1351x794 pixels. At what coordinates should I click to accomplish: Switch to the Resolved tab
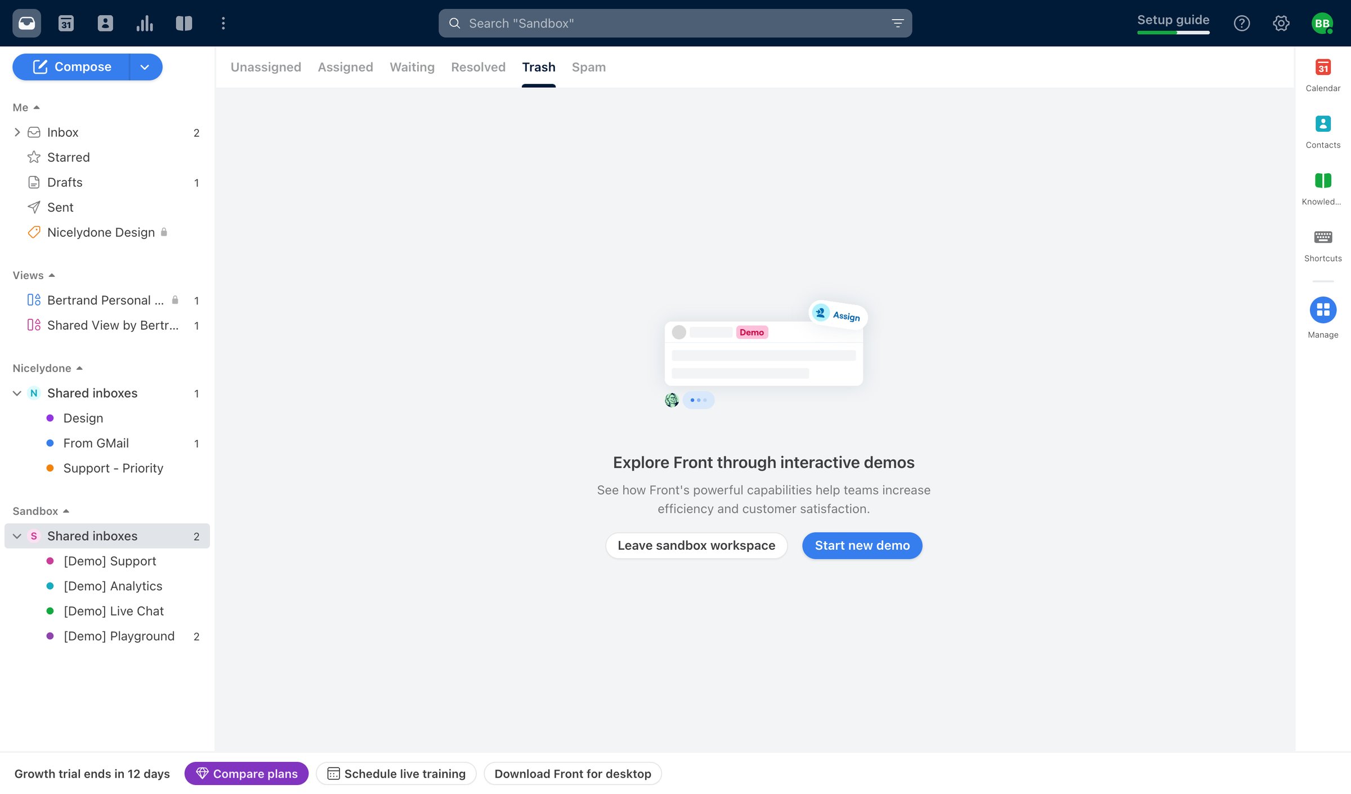tap(478, 67)
